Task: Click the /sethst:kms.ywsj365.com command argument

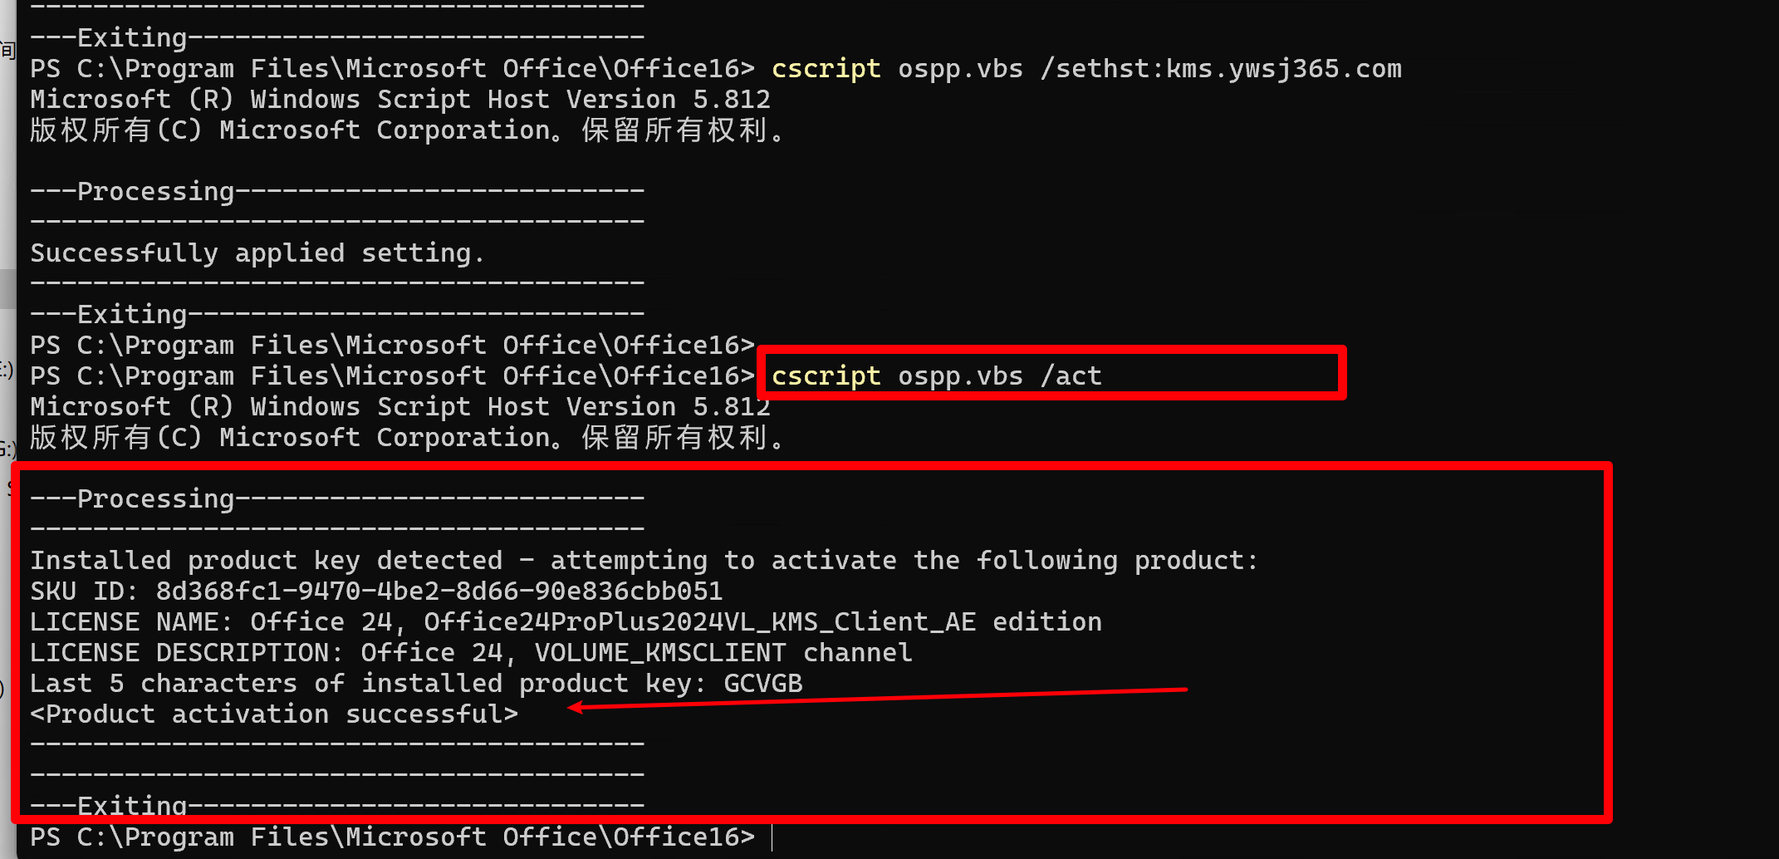Action: [1221, 69]
